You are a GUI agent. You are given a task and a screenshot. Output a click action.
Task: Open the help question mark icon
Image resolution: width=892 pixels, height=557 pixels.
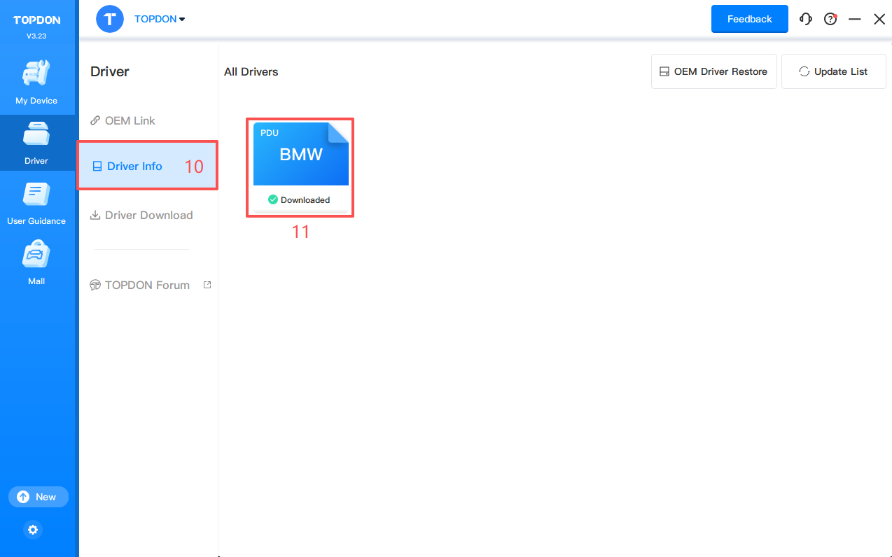click(x=830, y=20)
